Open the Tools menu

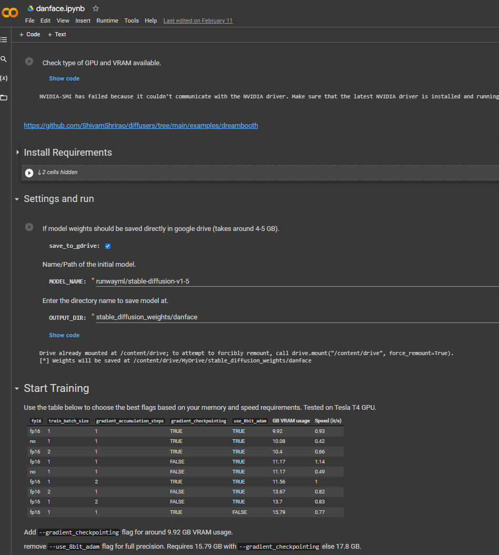click(x=131, y=21)
